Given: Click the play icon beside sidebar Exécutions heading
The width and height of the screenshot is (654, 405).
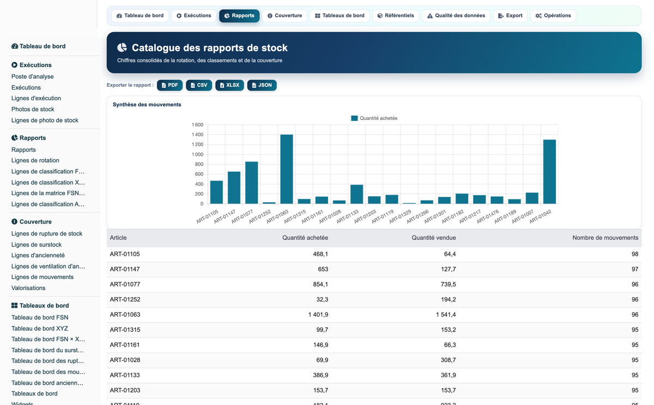Looking at the screenshot, I should click(x=15, y=65).
